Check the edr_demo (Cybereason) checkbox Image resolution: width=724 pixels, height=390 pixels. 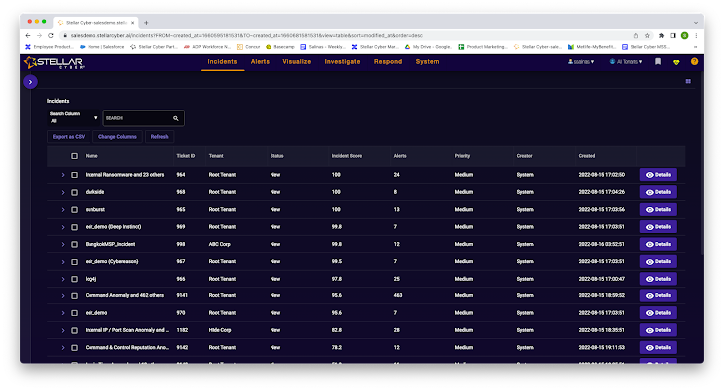pyautogui.click(x=74, y=262)
